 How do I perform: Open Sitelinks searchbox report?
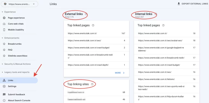[18, 56]
